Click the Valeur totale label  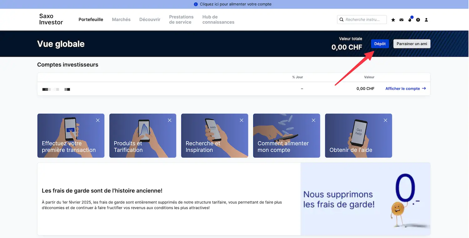(x=350, y=39)
